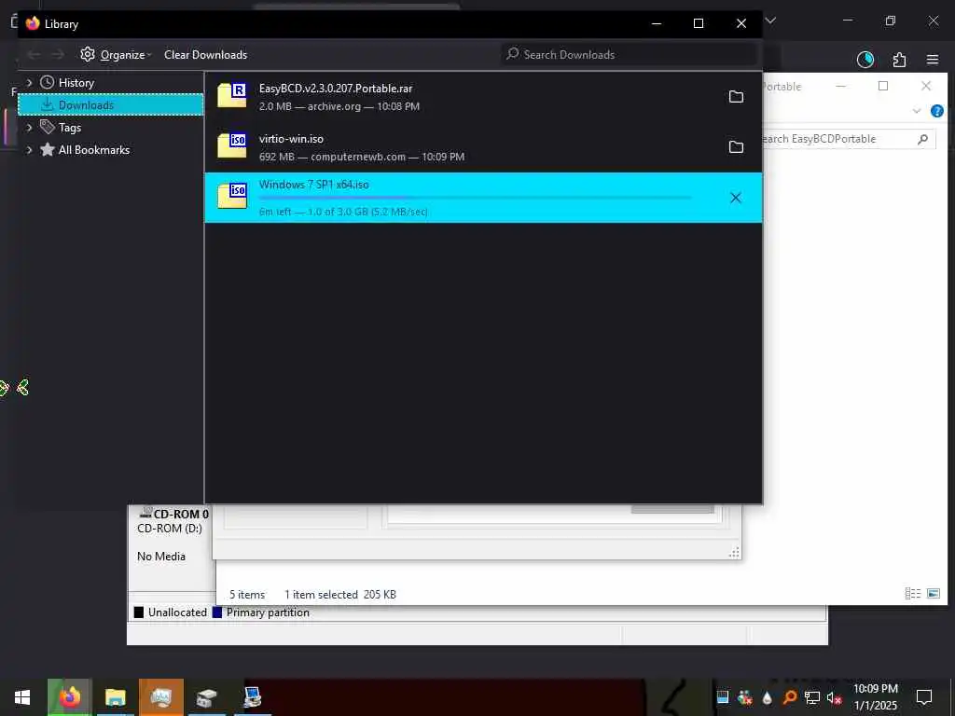This screenshot has height=716, width=955.
Task: Select the virtio-win.iso filename
Action: click(291, 139)
